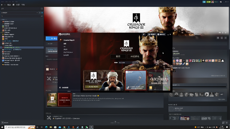Open the T-Pain Plays CK3 TikTok banner
The image size is (230, 129).
click(x=136, y=80)
